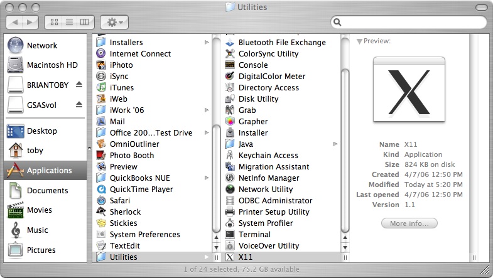493x278 pixels.
Task: Select the Grapher icon
Action: tap(230, 122)
